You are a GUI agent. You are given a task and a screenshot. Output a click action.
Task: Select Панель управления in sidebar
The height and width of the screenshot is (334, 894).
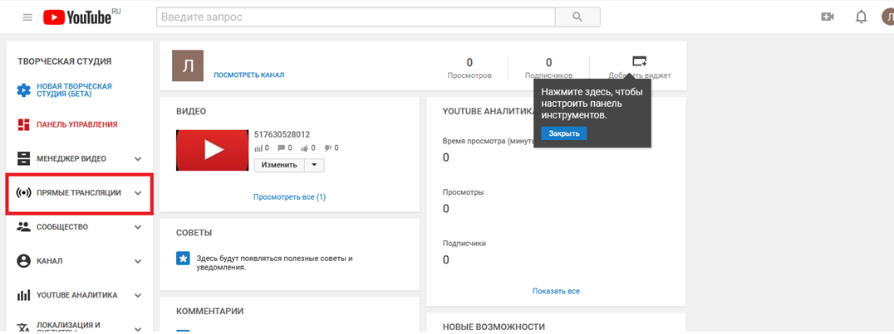click(x=77, y=124)
